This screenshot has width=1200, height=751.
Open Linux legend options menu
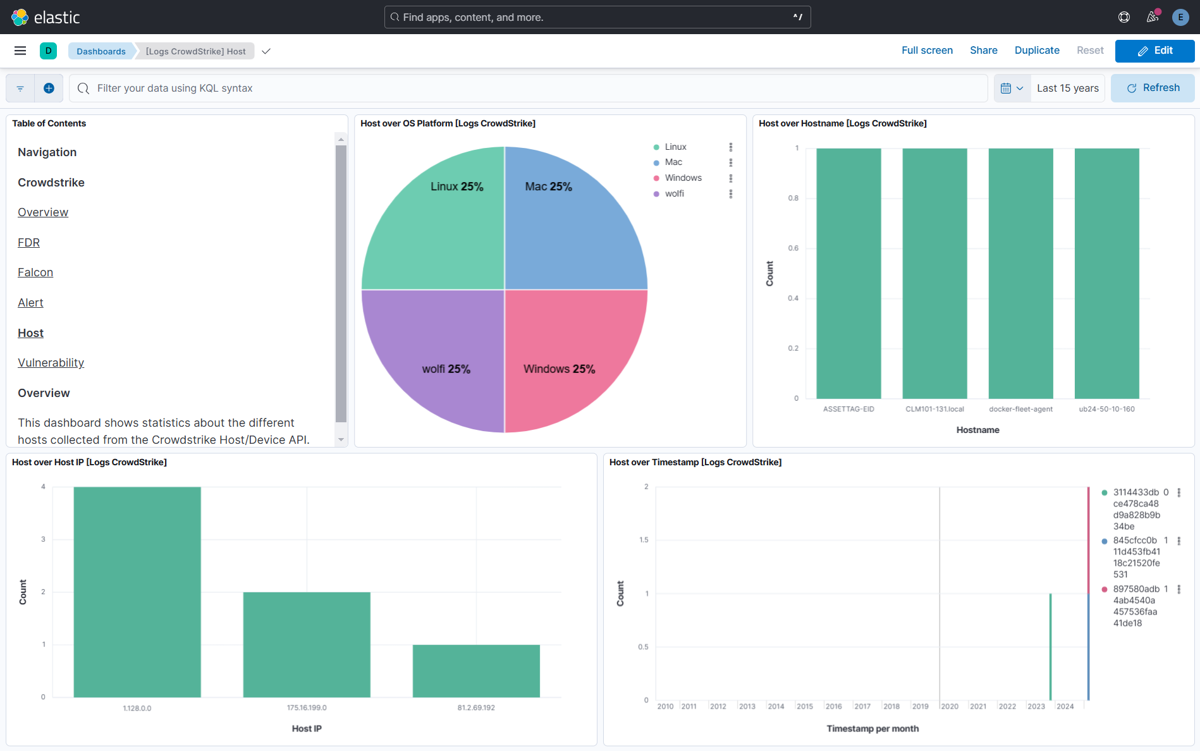[731, 147]
